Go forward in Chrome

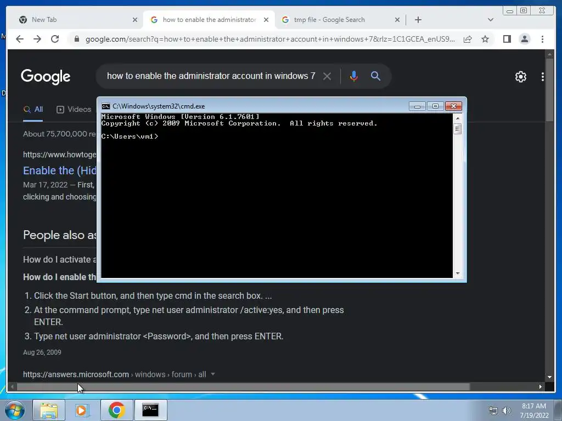tap(37, 39)
